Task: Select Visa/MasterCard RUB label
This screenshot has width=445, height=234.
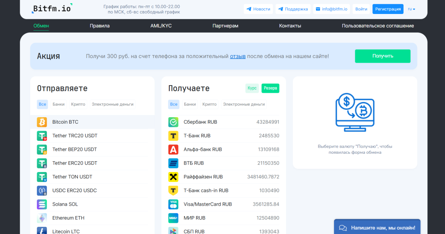Action: tap(208, 204)
